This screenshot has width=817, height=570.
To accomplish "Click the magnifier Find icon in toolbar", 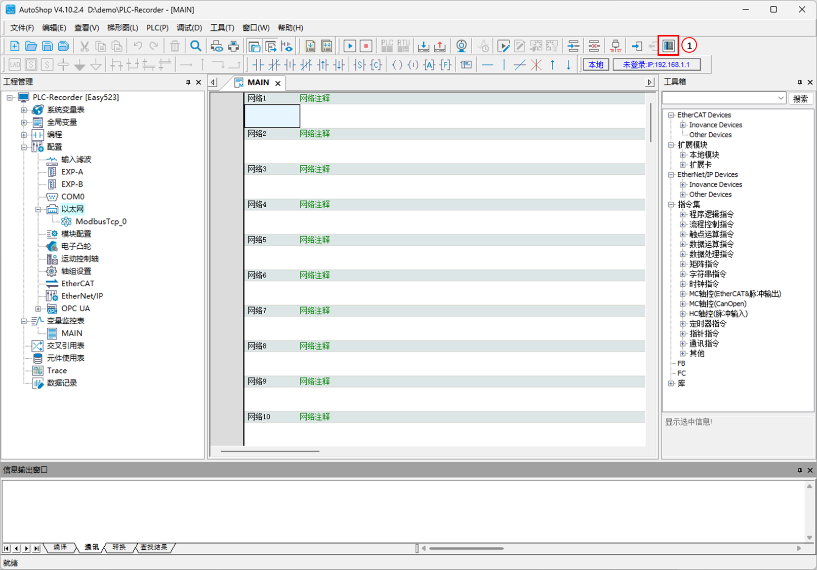I will click(195, 46).
